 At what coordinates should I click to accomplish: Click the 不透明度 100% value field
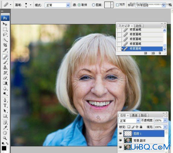[159, 120]
